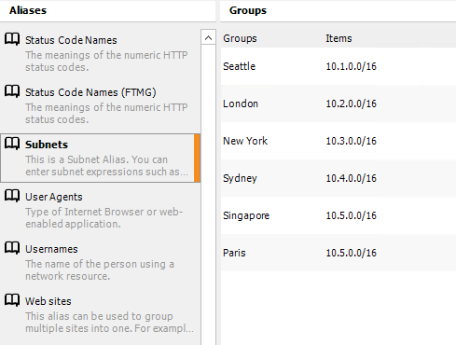Click the Status Code Names book icon
Image resolution: width=456 pixels, height=345 pixels.
pyautogui.click(x=12, y=39)
